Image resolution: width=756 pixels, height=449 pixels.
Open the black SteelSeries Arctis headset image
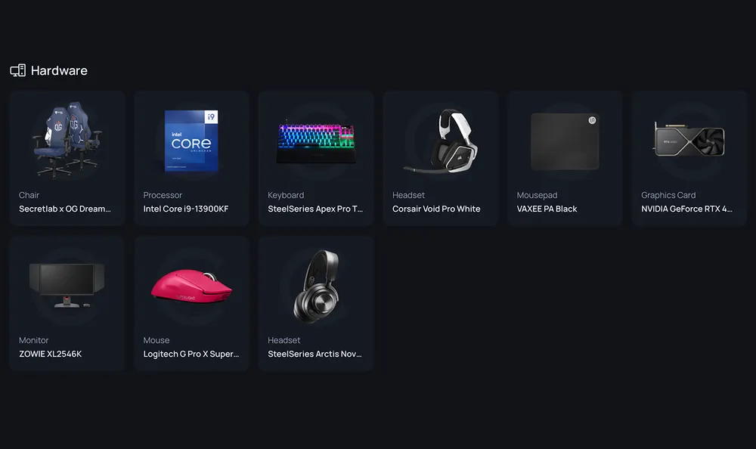click(317, 285)
